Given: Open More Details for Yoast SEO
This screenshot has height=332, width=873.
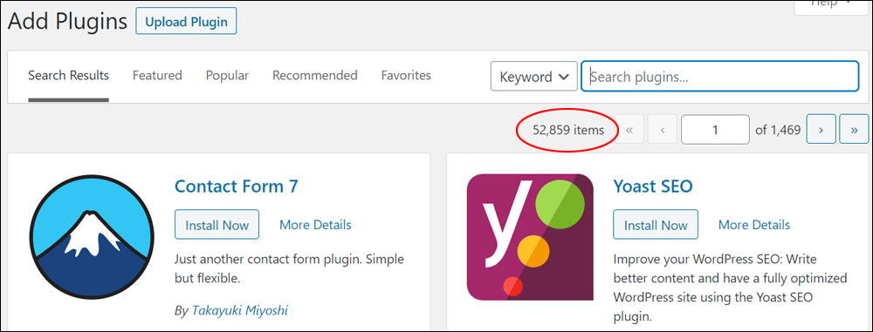Looking at the screenshot, I should click(x=754, y=225).
